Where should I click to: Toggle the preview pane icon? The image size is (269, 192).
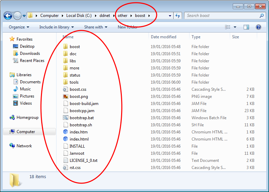click(246, 27)
